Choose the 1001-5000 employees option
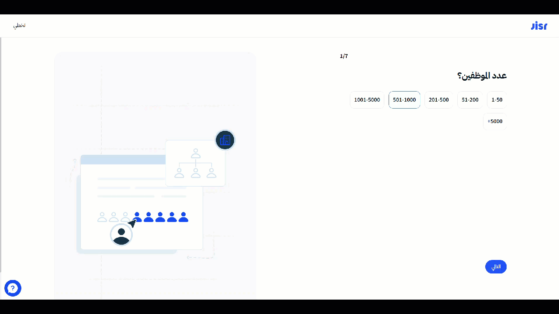This screenshot has width=559, height=314. [367, 100]
